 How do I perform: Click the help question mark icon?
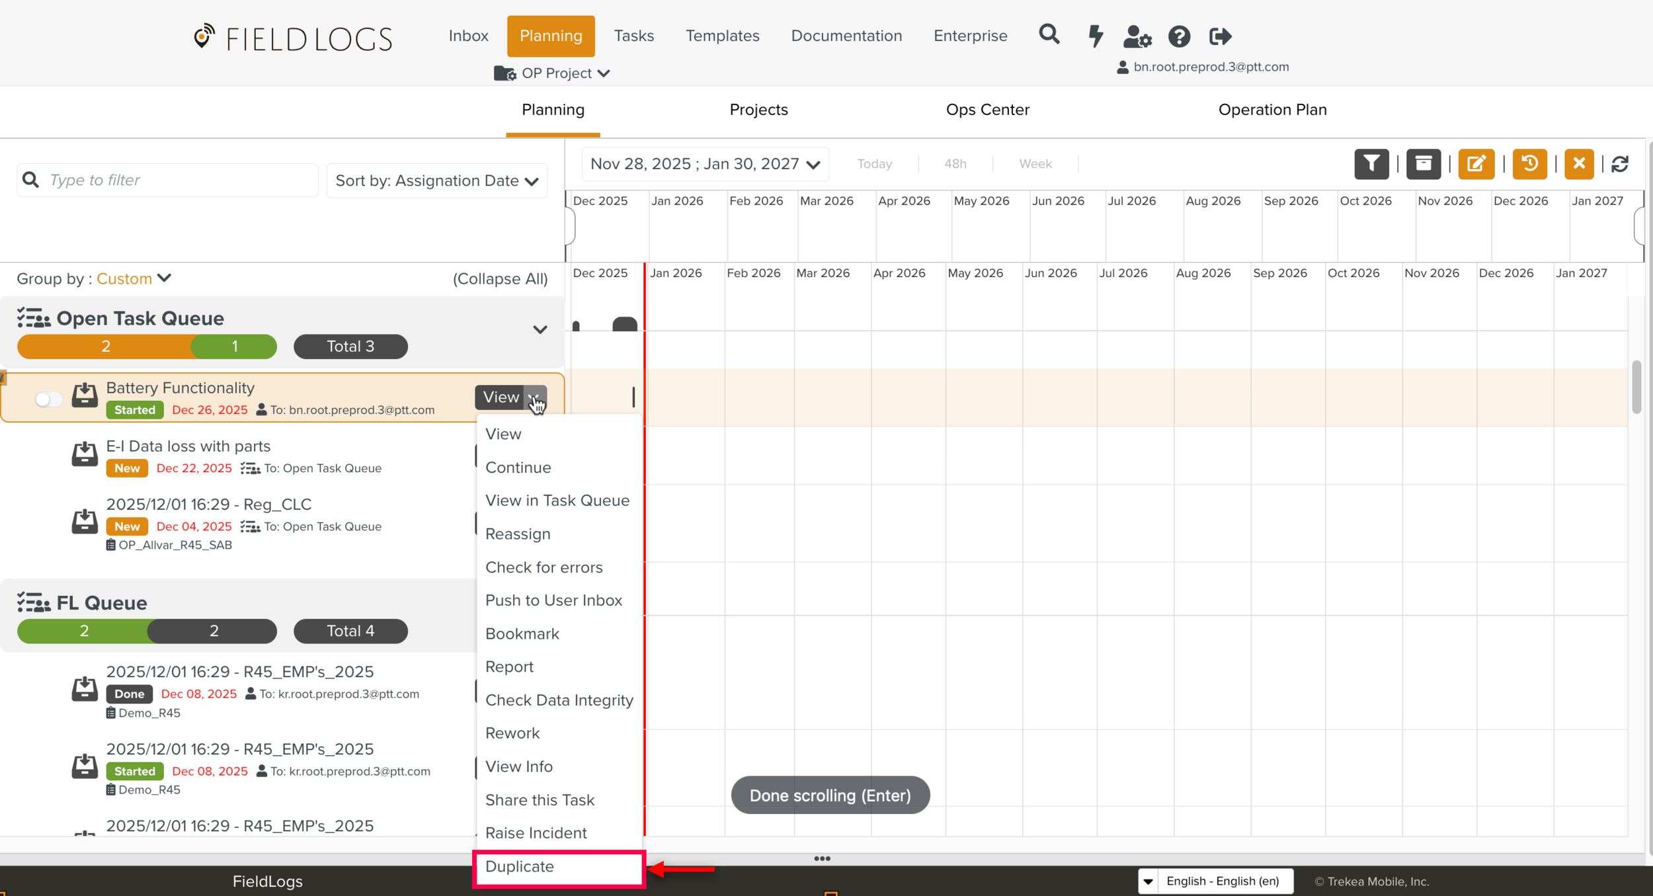[1179, 36]
